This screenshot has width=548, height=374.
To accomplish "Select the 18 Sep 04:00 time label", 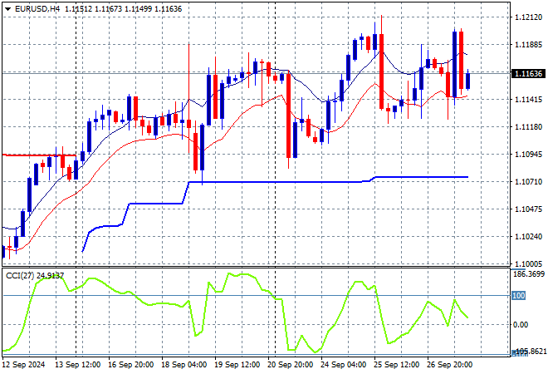I will pos(183,365).
